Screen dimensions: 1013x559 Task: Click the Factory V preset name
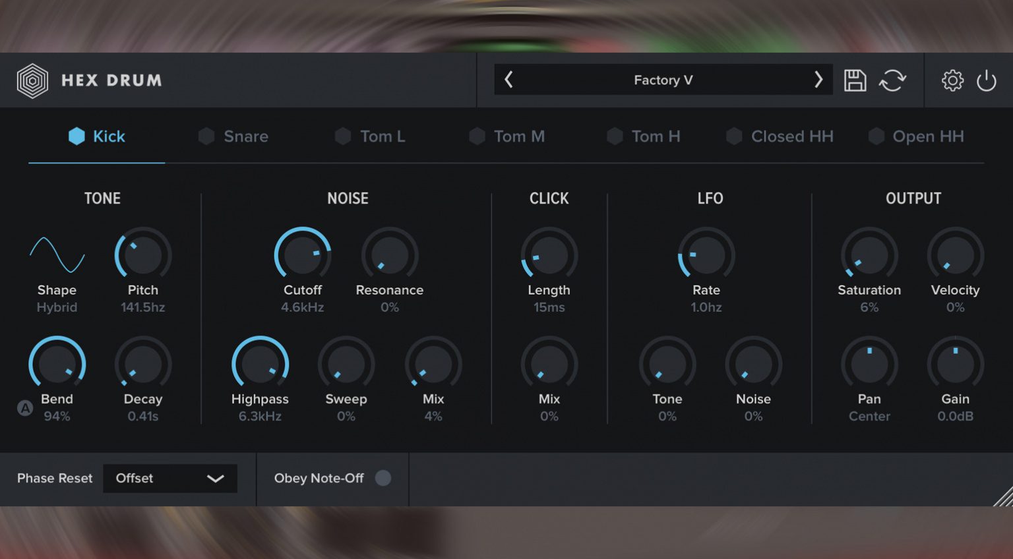662,80
